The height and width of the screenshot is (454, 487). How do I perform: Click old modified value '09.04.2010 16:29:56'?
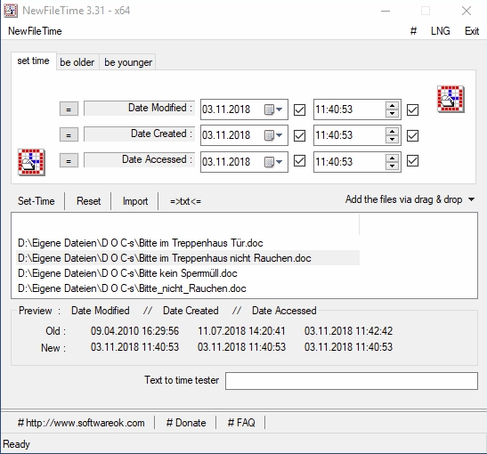(x=134, y=331)
